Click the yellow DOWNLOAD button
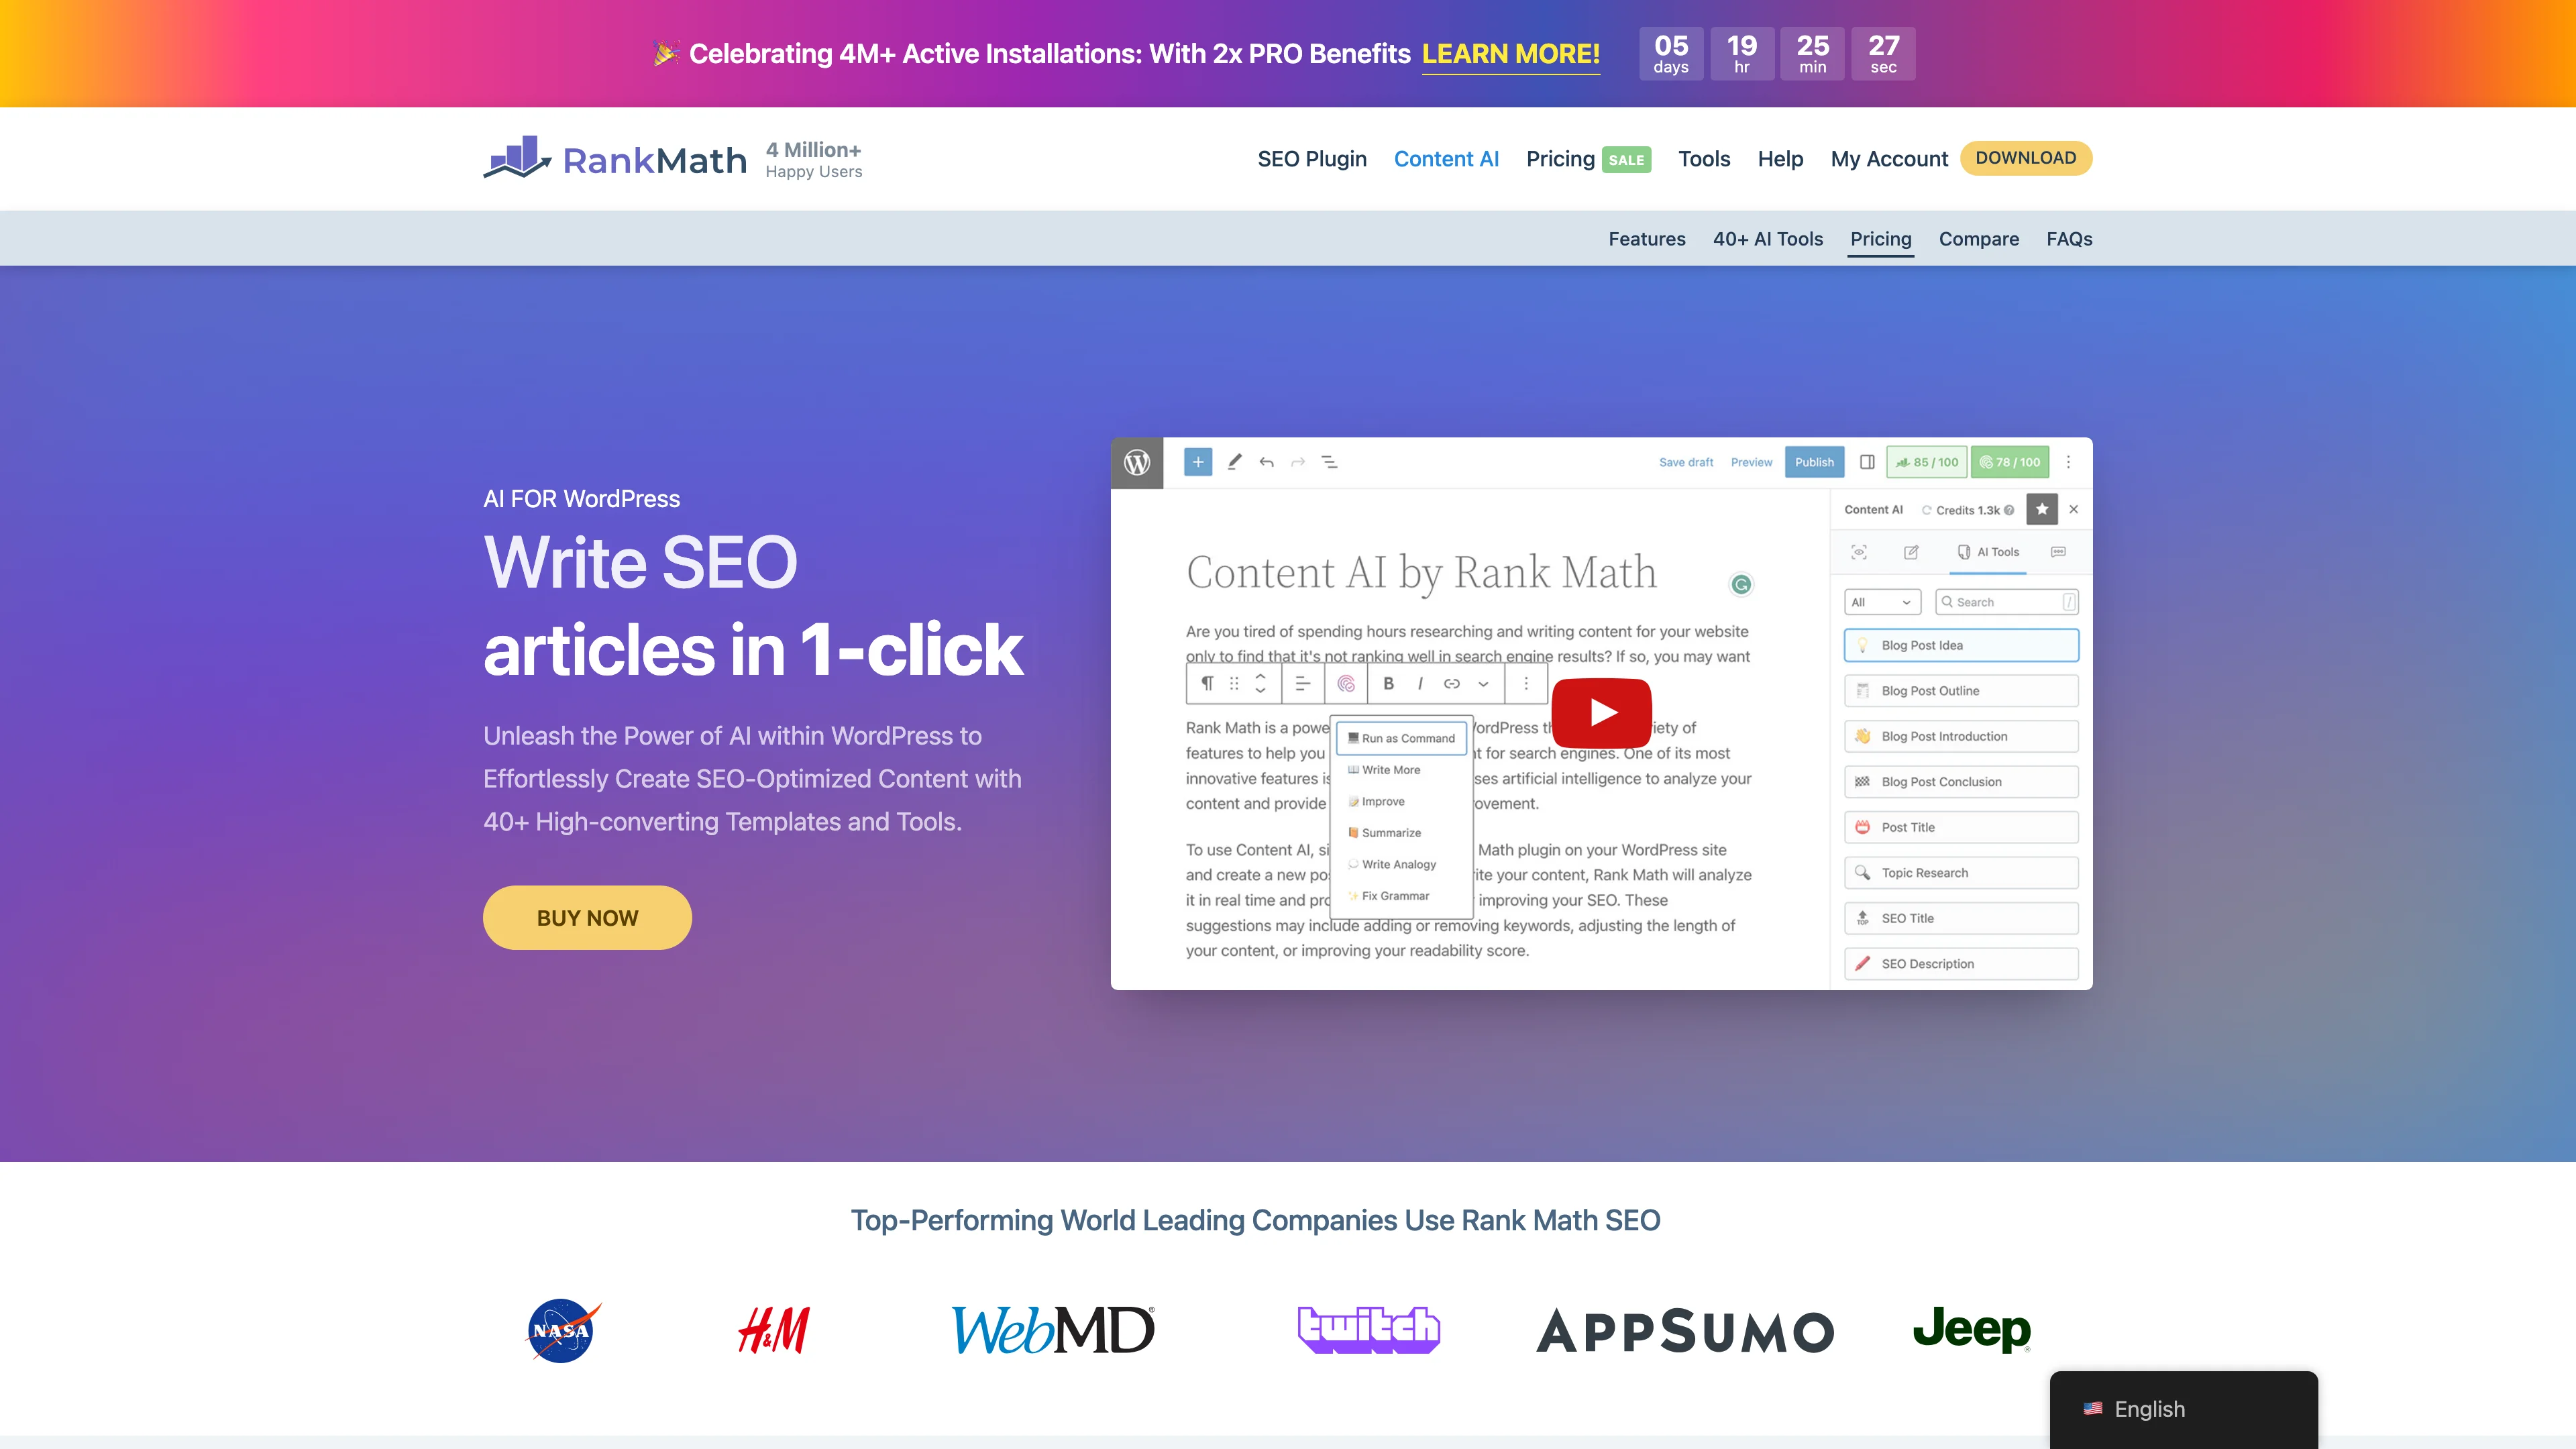The width and height of the screenshot is (2576, 1449). [2026, 158]
